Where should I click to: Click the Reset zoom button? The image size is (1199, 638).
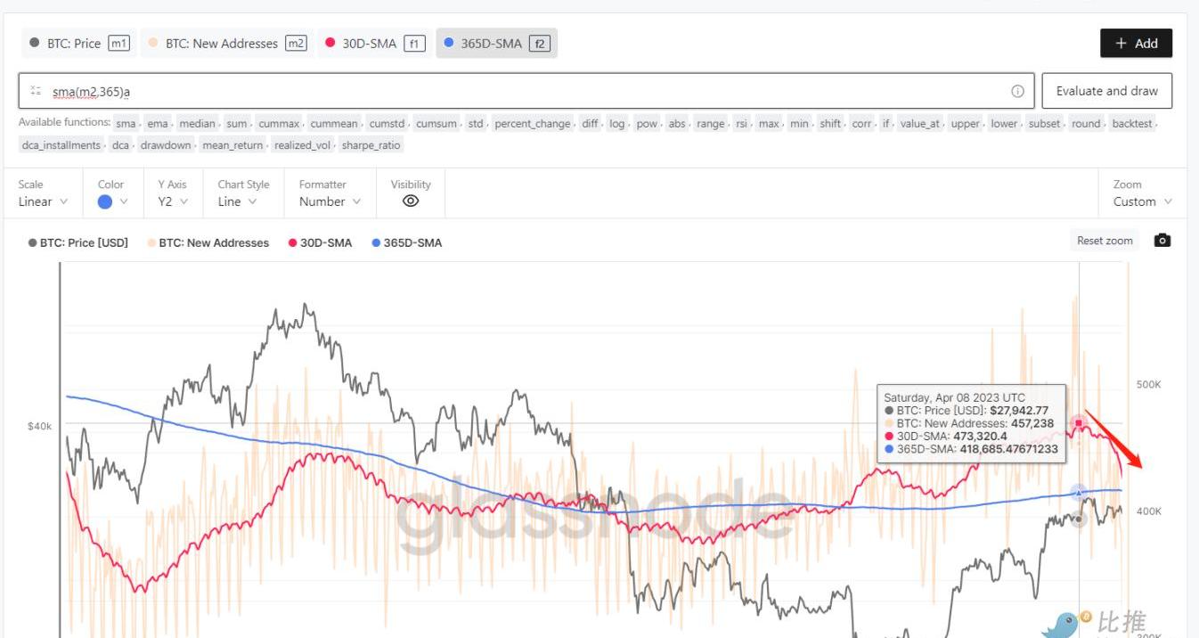pyautogui.click(x=1105, y=241)
